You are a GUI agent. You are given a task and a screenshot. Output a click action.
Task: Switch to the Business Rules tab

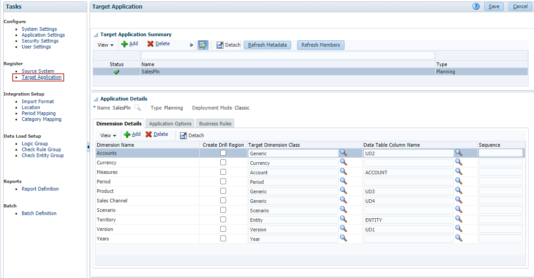(215, 124)
